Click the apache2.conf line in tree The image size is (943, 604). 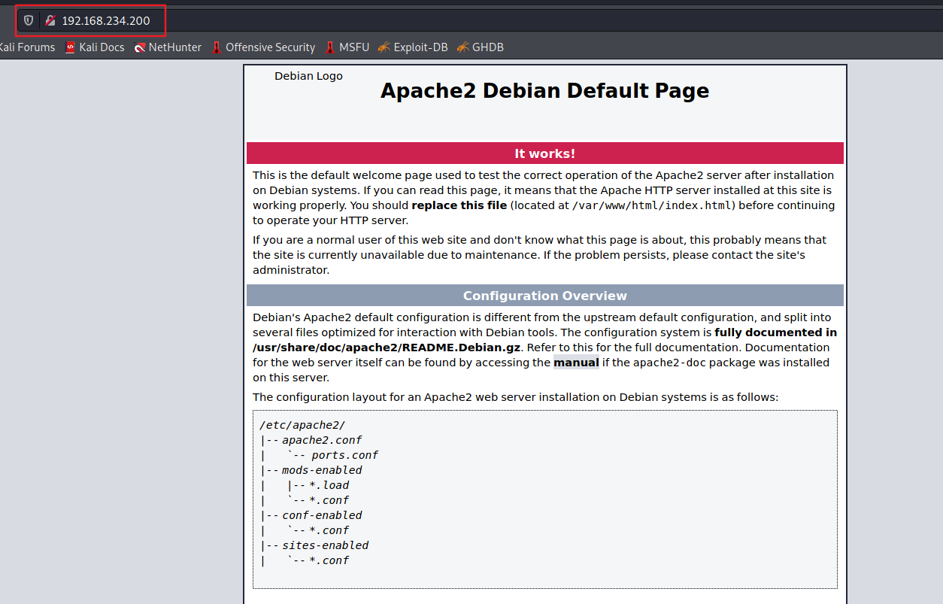click(x=322, y=440)
